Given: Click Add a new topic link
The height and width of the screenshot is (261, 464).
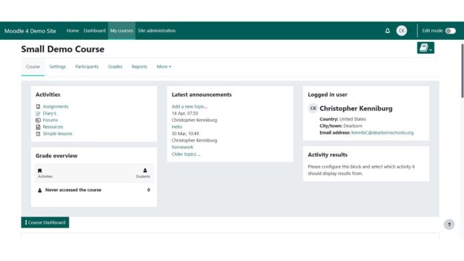Looking at the screenshot, I should point(189,107).
